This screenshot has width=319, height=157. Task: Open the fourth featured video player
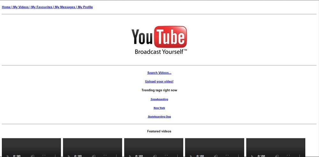click(x=215, y=147)
